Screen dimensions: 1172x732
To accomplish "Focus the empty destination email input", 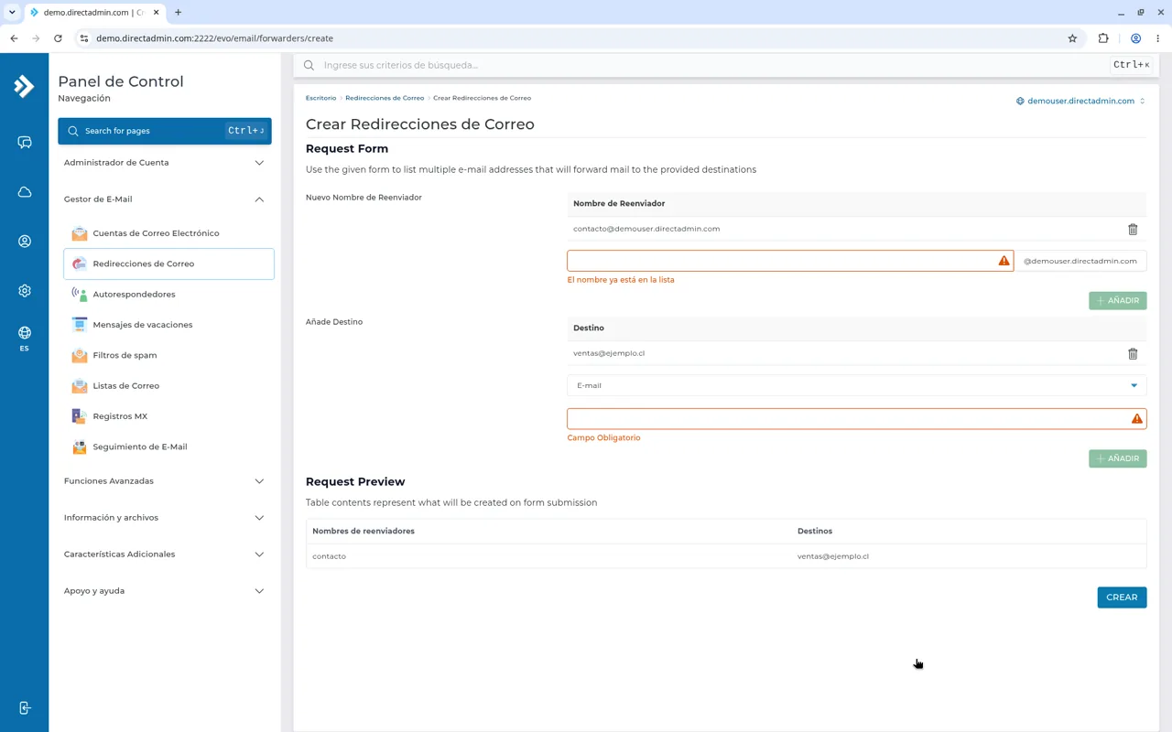I will [x=856, y=419].
